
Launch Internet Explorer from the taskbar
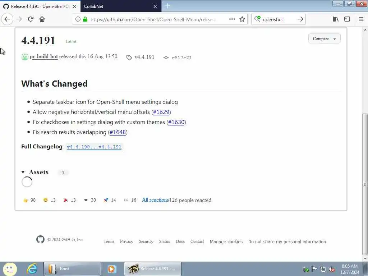click(32, 269)
